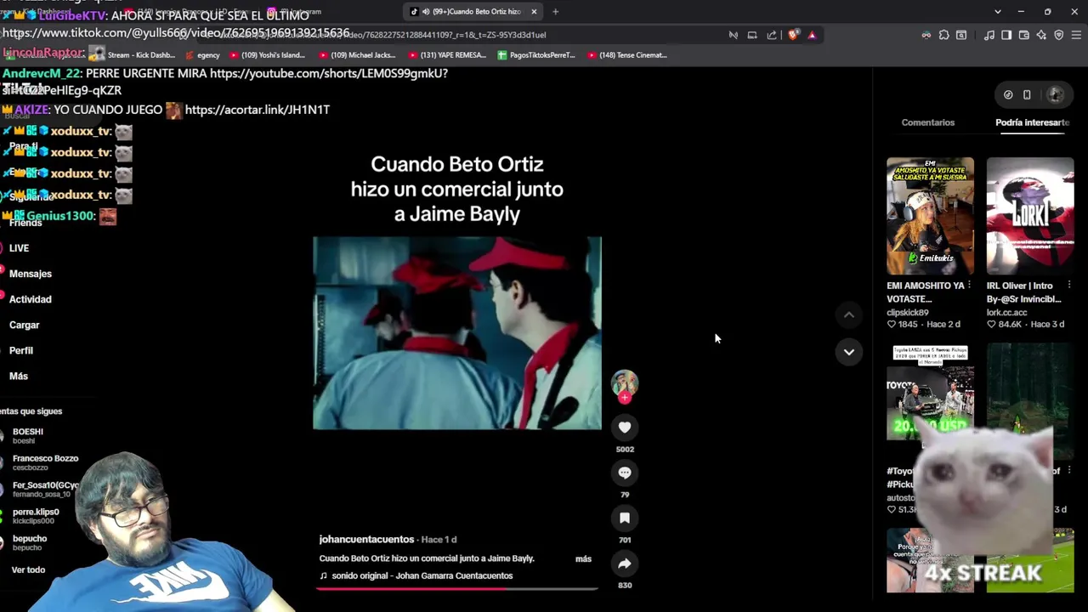The width and height of the screenshot is (1088, 612).
Task: Open (148) Tense Cinematic bookmark
Action: [626, 55]
